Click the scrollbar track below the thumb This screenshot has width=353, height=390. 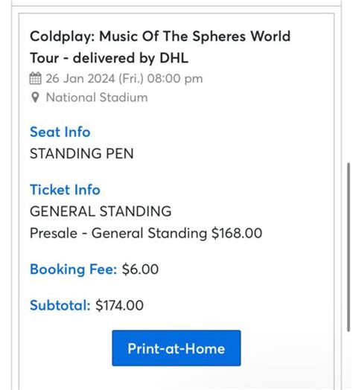coord(349,361)
